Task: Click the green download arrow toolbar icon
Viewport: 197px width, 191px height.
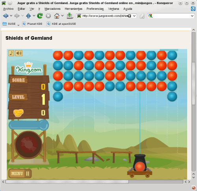Action: coord(70,16)
